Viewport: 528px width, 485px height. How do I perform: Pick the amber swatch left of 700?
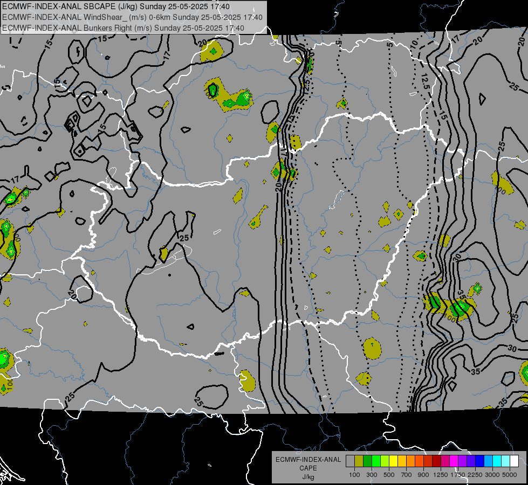point(402,461)
